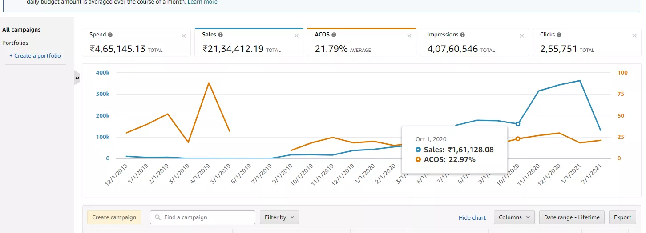Dismiss the ACOS metric card
The height and width of the screenshot is (233, 646).
[x=409, y=36]
